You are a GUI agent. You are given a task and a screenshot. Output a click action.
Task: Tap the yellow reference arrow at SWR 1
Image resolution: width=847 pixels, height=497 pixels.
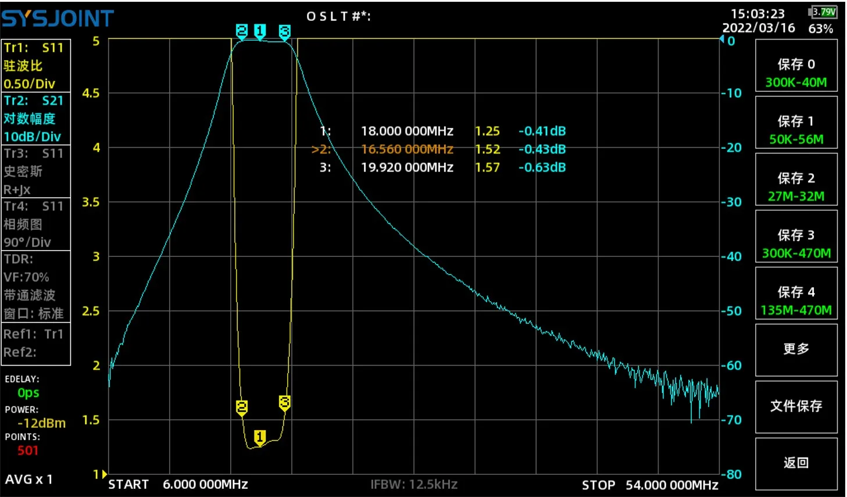click(104, 474)
